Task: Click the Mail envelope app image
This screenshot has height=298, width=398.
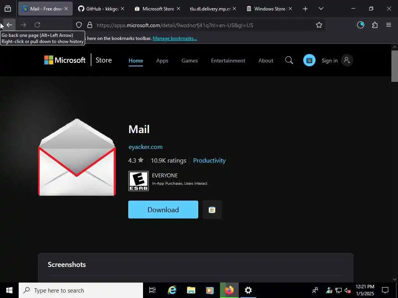Action: click(77, 158)
